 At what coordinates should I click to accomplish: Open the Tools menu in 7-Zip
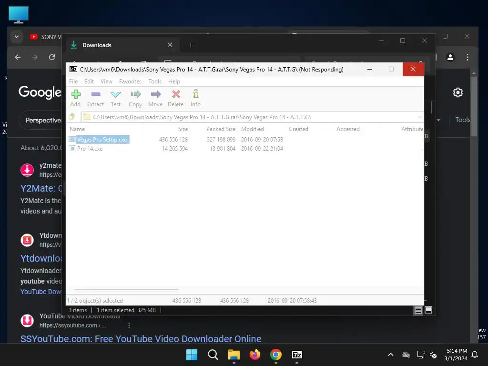(155, 81)
